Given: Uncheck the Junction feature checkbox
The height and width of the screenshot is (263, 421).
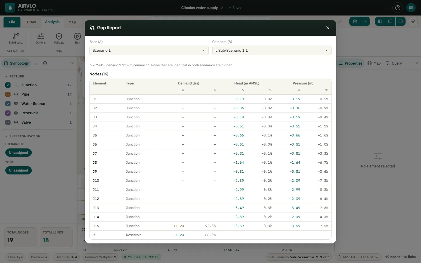Looking at the screenshot, I should 8,85.
